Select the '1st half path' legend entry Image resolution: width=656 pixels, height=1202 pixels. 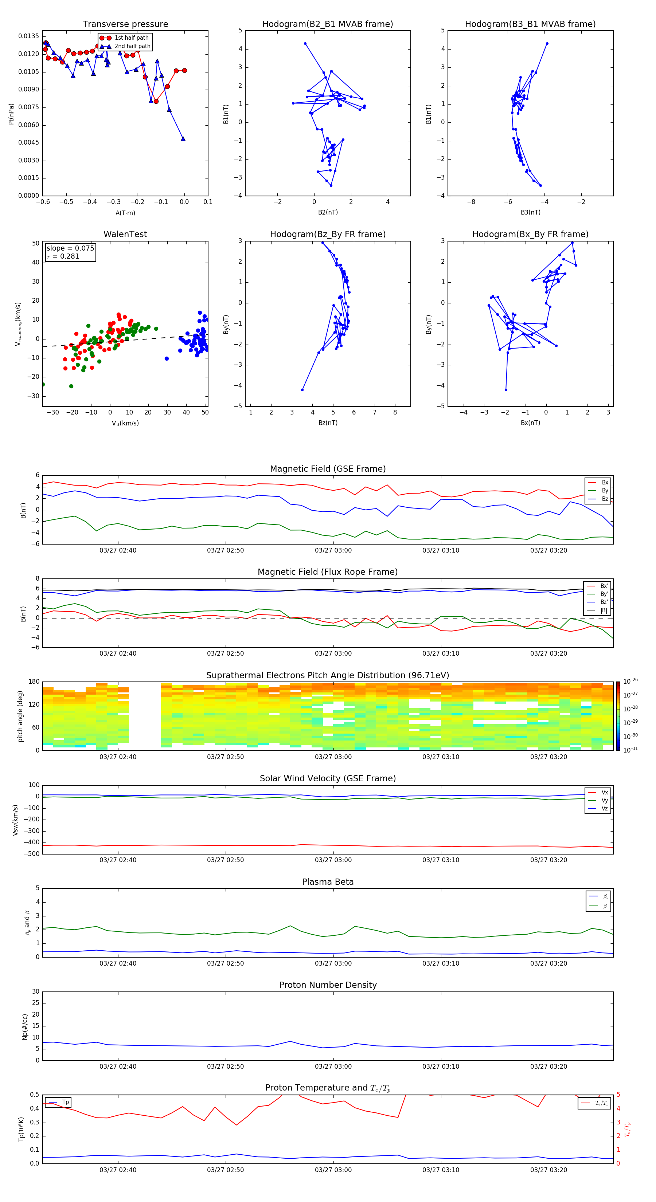tap(125, 38)
